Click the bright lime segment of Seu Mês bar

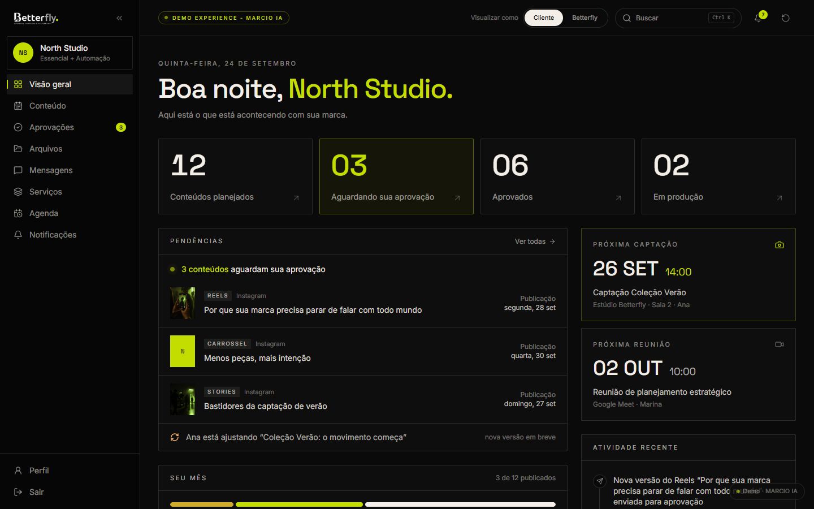tap(299, 504)
